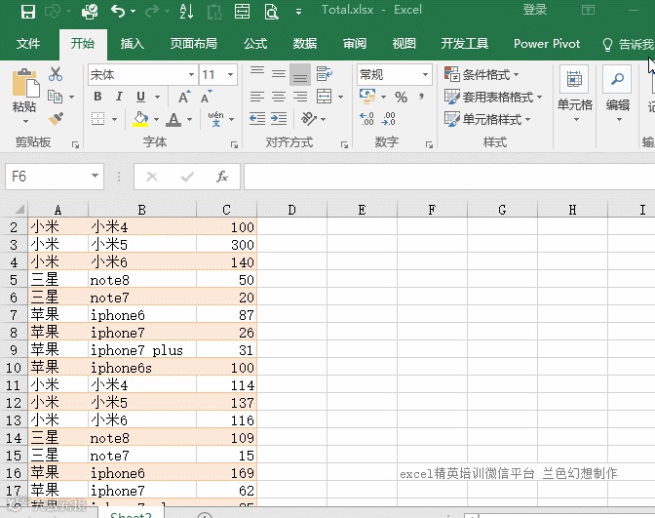Viewport: 655px width, 518px height.
Task: Click the Sort A to Z icon
Action: tap(186, 12)
